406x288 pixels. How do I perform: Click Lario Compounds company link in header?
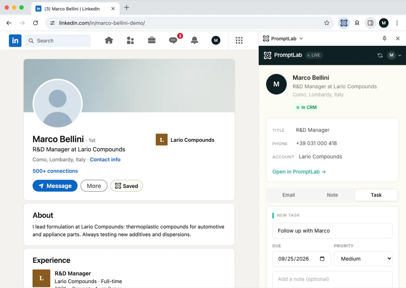click(185, 140)
